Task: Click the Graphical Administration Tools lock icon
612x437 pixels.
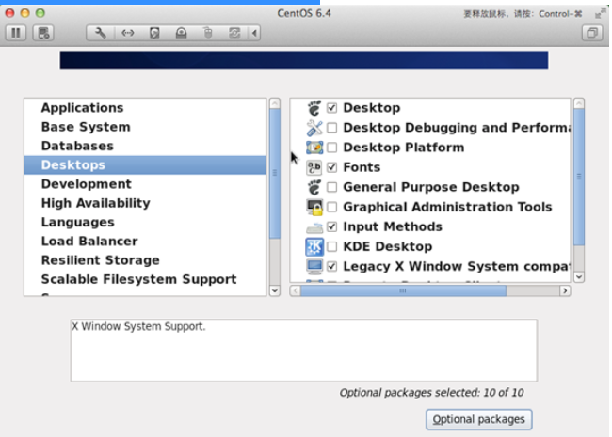Action: click(x=314, y=207)
